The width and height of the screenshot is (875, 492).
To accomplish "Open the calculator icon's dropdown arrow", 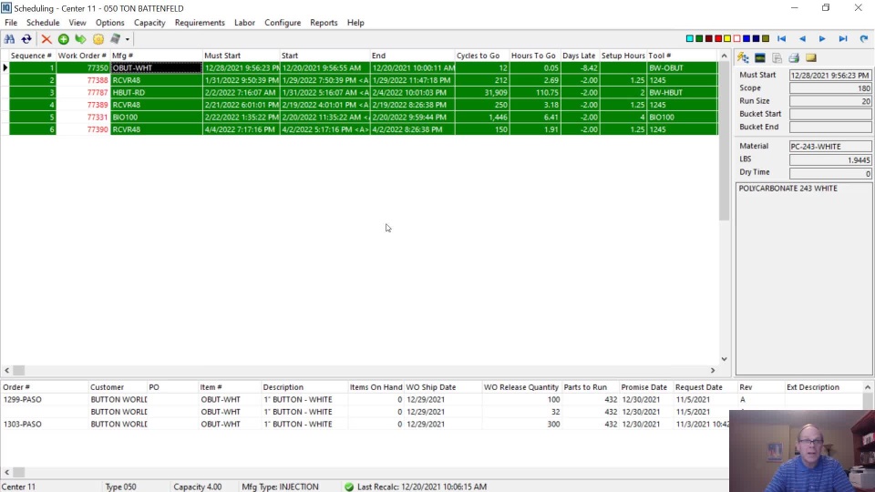I will coord(128,39).
